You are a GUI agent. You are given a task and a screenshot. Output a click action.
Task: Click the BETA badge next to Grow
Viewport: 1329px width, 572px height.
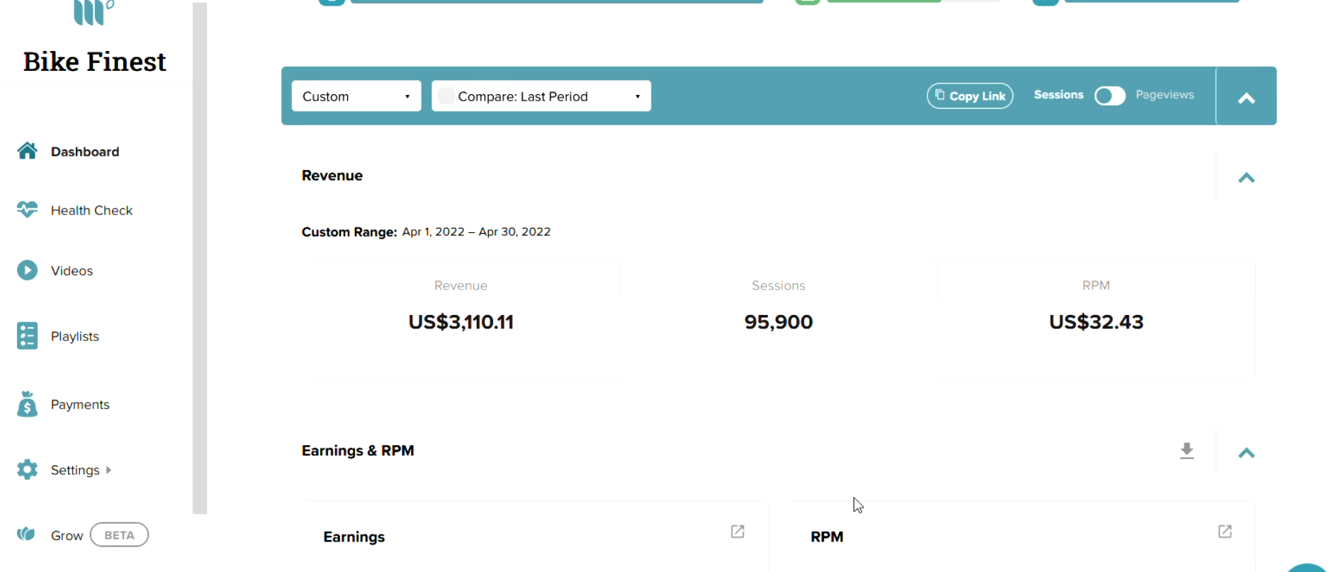(119, 534)
